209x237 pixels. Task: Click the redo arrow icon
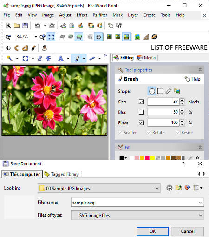pos(52,26)
